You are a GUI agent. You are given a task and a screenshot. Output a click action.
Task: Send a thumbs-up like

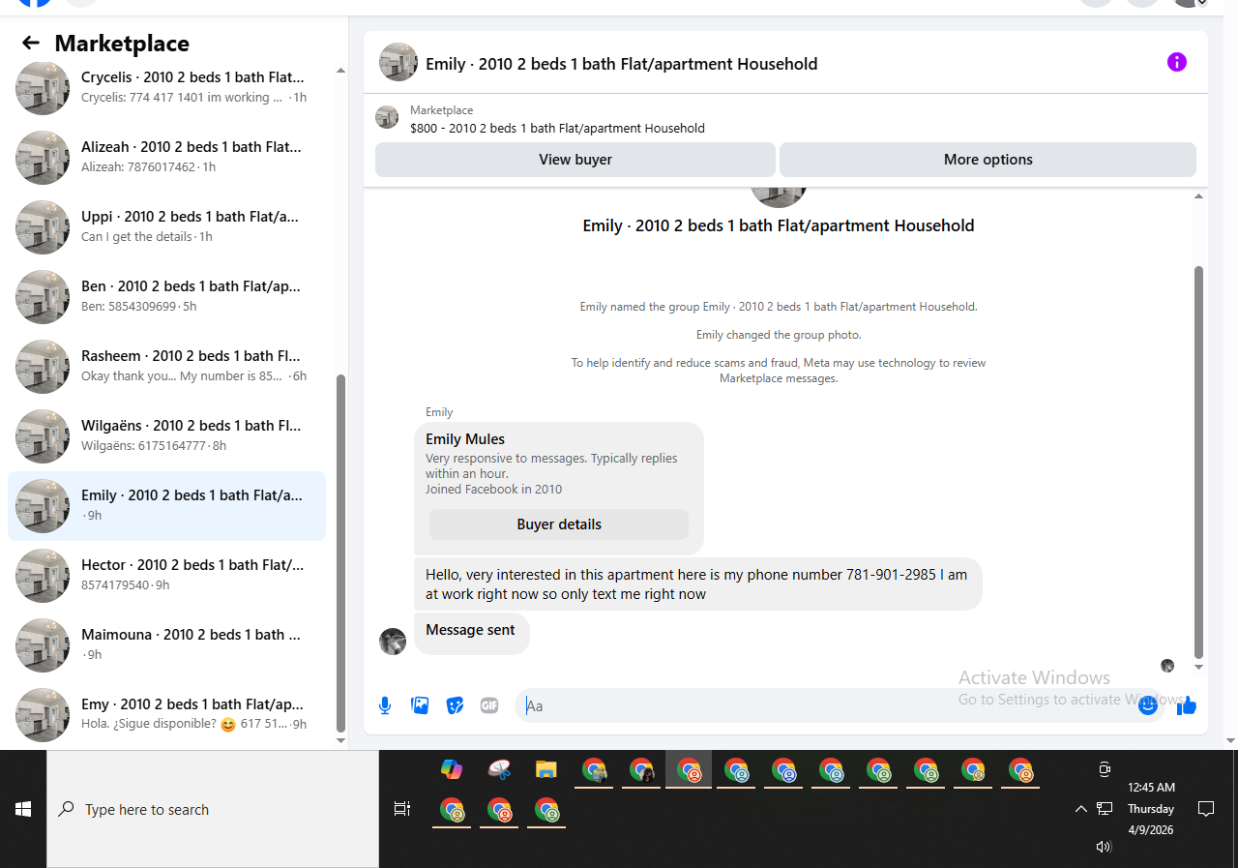[x=1187, y=706]
